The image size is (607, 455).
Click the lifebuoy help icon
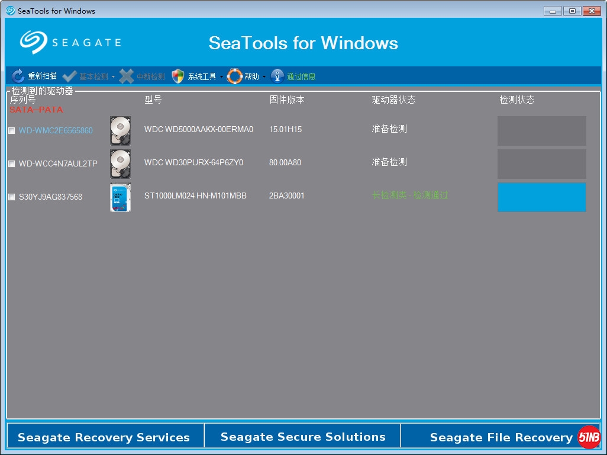235,76
